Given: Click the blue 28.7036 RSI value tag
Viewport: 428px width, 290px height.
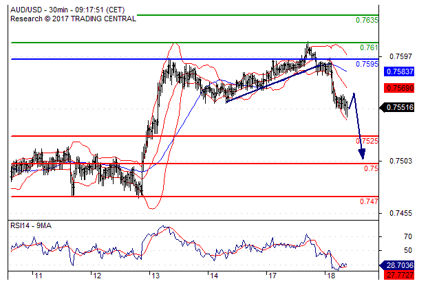Looking at the screenshot, I should pos(398,265).
